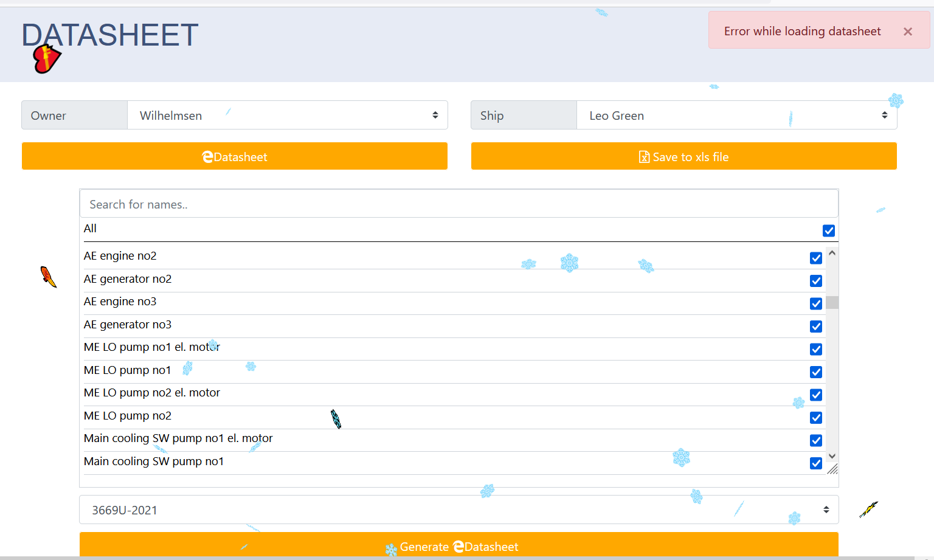Click the e icon on the Datasheet button

(207, 157)
